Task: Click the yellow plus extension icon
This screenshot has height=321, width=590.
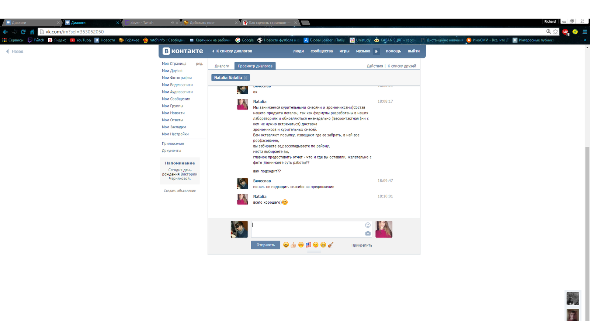Action: coord(575,32)
